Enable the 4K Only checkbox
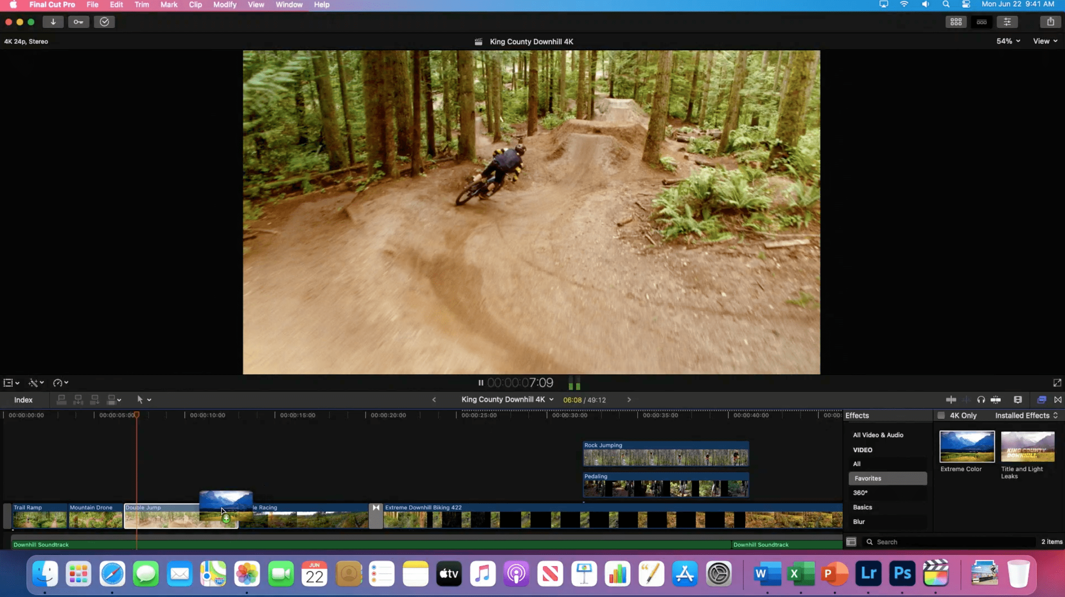The height and width of the screenshot is (597, 1065). point(941,415)
